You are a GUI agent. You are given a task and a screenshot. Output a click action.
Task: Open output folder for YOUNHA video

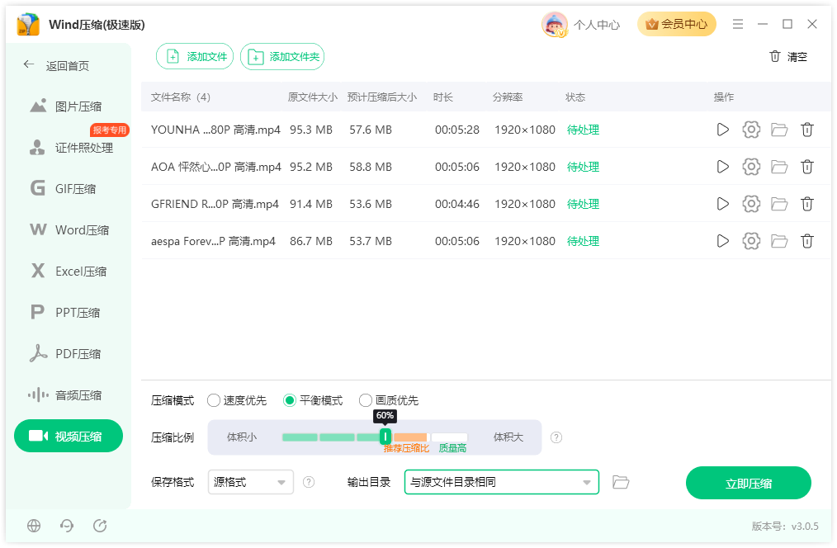coord(779,130)
